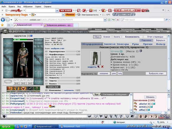
Task: Switch to Системные сообщения chat tab
Action: [x=114, y=94]
